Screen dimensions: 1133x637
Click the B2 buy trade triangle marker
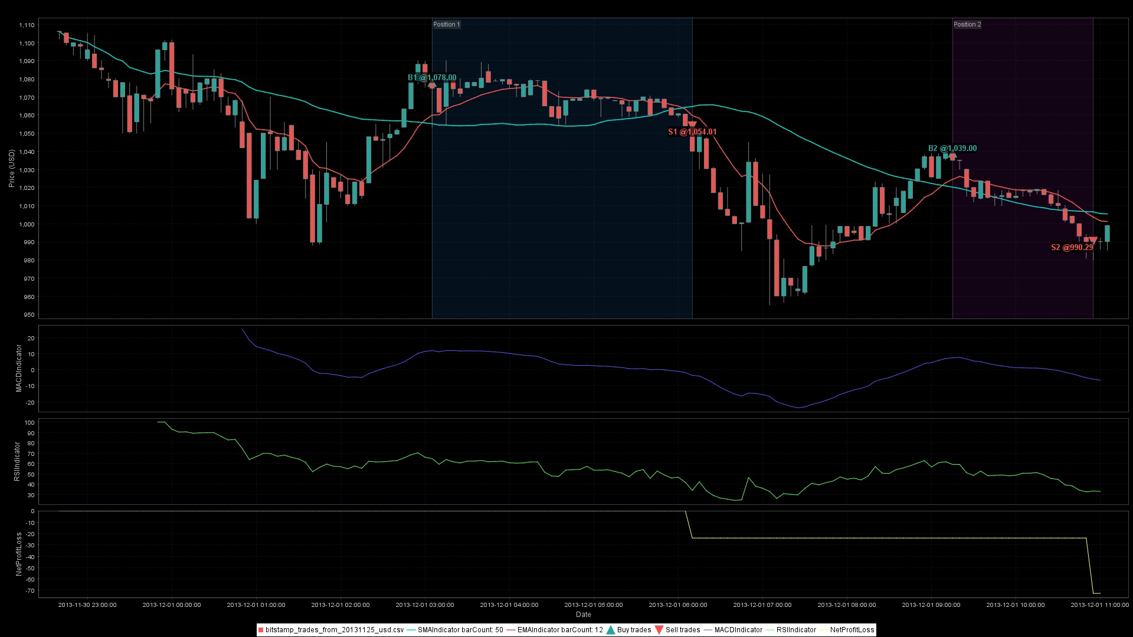coord(952,156)
